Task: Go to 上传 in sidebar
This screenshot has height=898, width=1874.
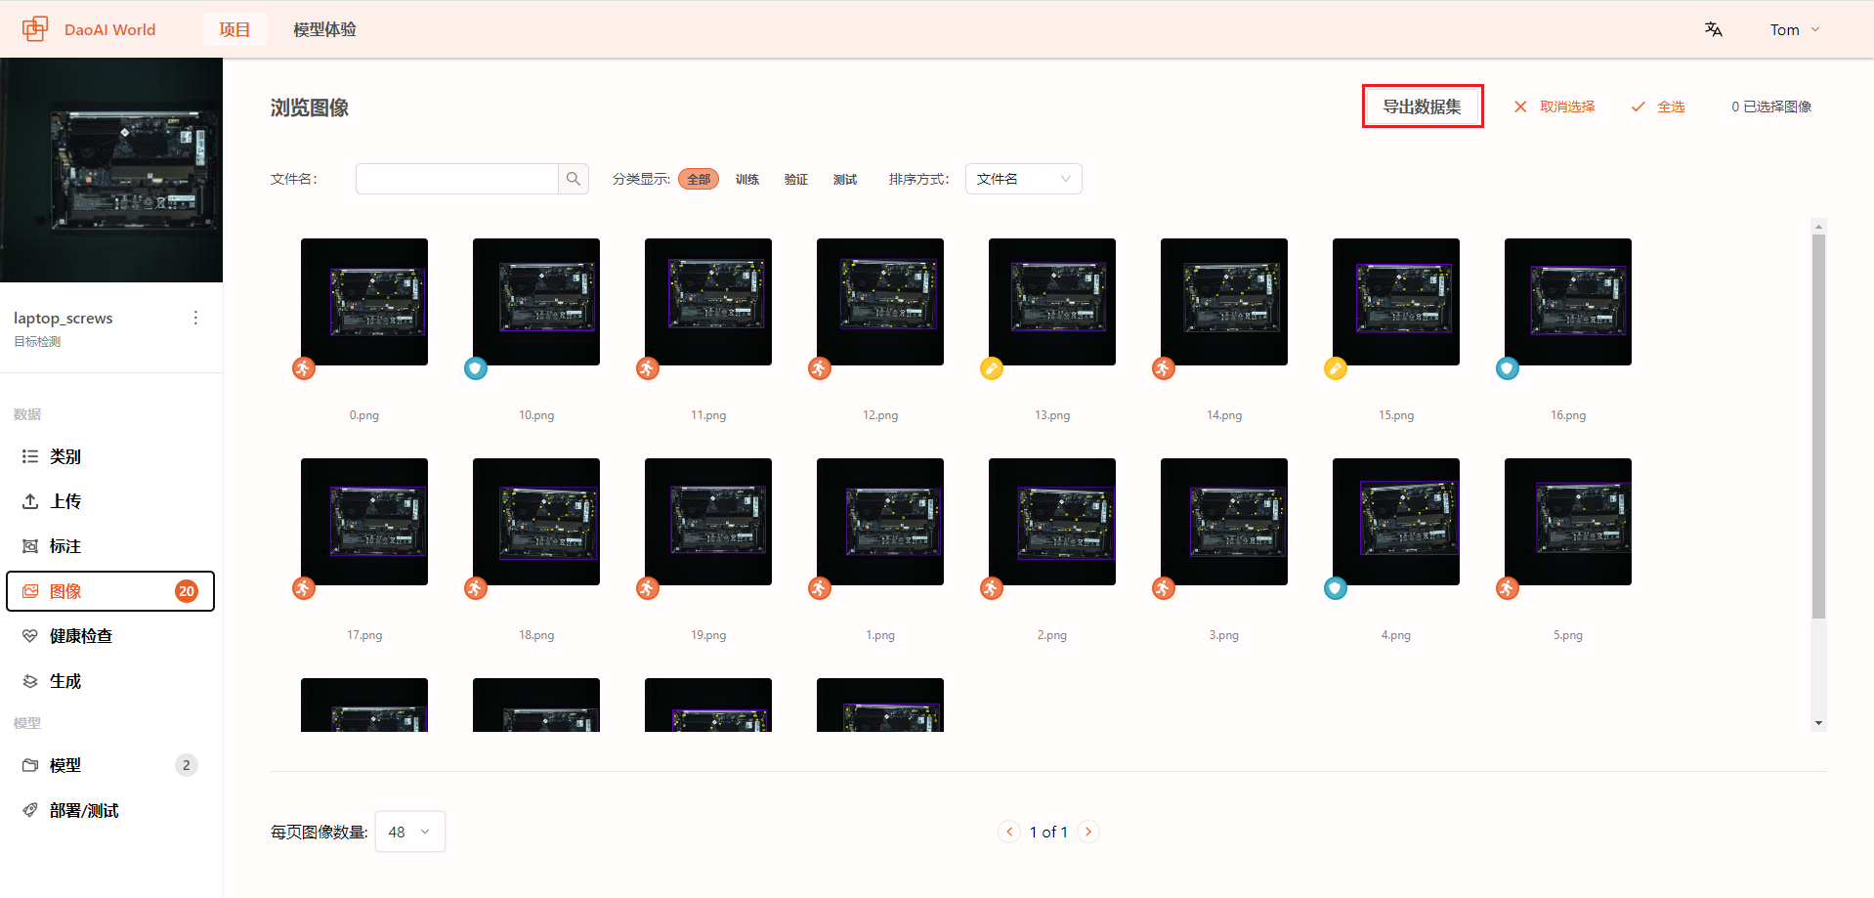Action: click(x=110, y=501)
